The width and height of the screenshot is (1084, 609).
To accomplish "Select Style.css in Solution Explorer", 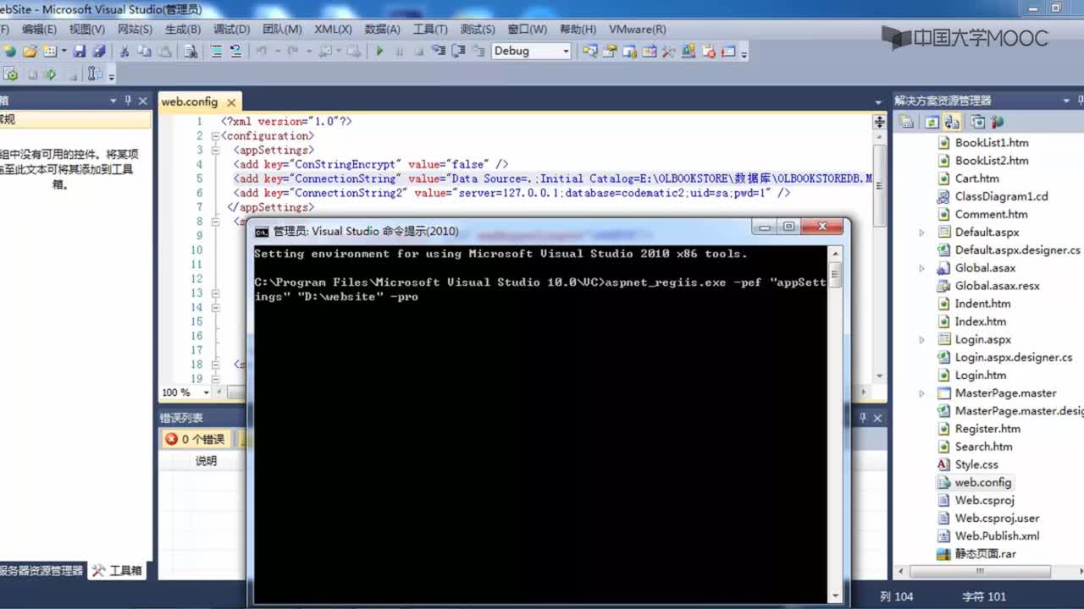I will tap(976, 464).
